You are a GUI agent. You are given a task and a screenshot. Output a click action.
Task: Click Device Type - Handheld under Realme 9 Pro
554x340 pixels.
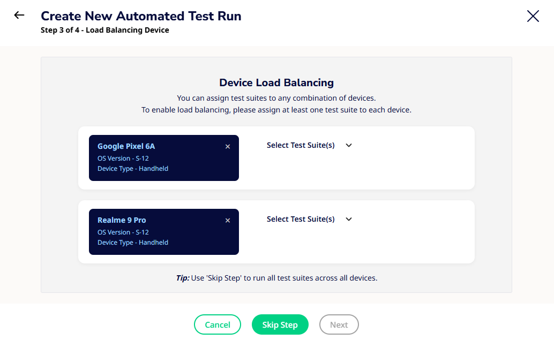click(133, 242)
